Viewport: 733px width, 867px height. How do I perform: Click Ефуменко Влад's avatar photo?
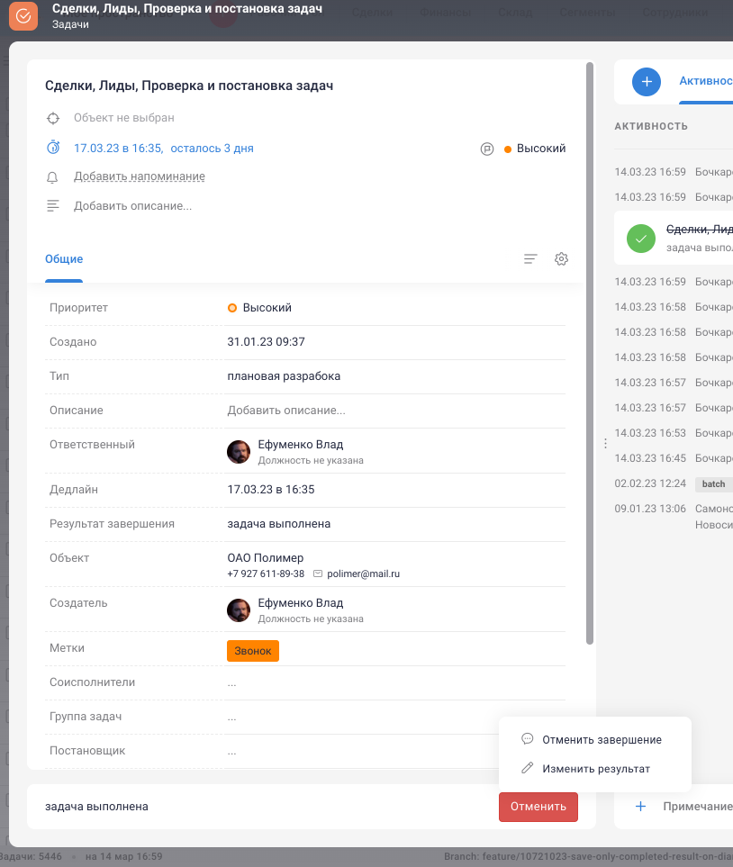[238, 451]
